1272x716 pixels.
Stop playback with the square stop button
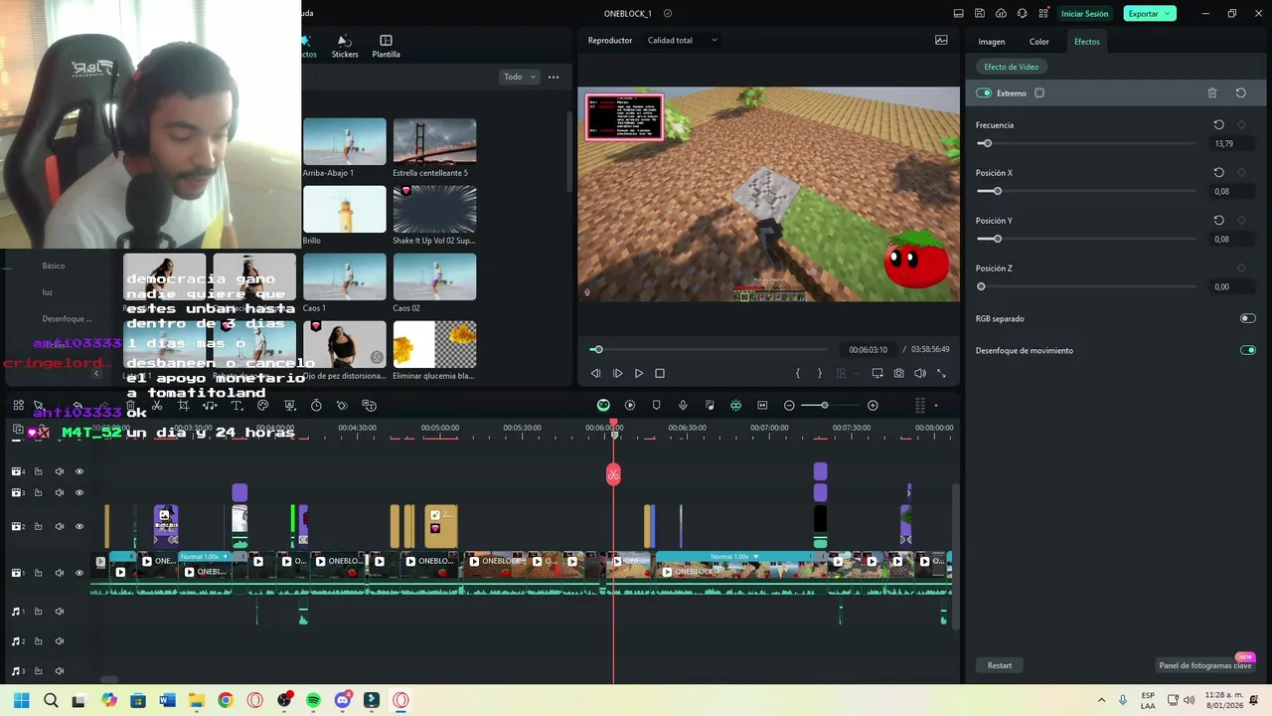click(659, 374)
